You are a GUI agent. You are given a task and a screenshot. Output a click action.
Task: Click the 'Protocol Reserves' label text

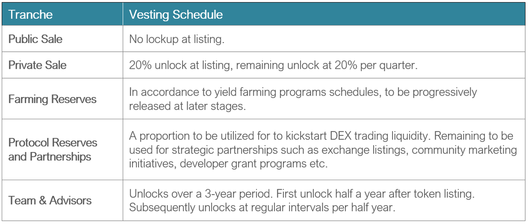pyautogui.click(x=53, y=142)
